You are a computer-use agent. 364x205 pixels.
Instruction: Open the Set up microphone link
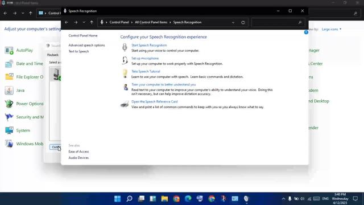[x=145, y=58]
